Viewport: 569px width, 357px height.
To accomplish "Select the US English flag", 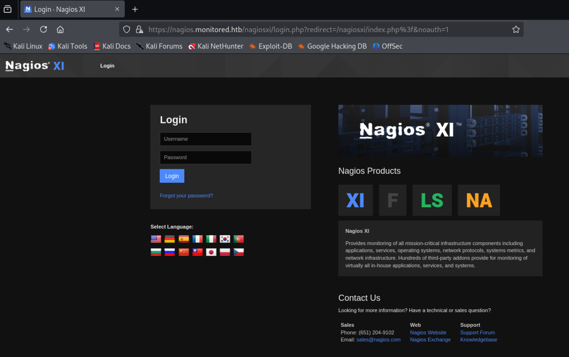I will [x=156, y=239].
